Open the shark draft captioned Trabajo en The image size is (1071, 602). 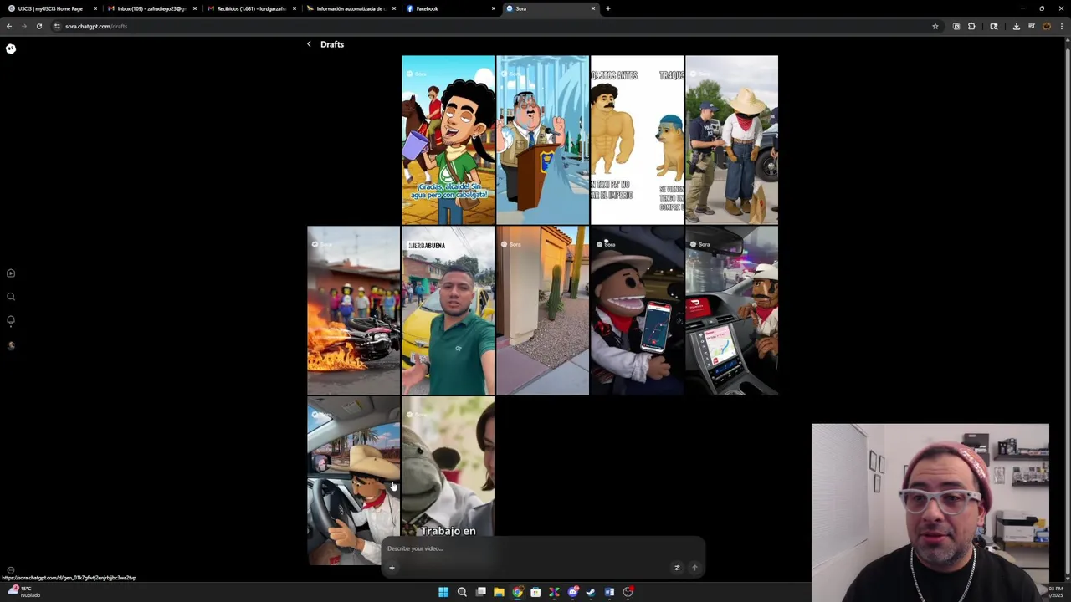(448, 467)
